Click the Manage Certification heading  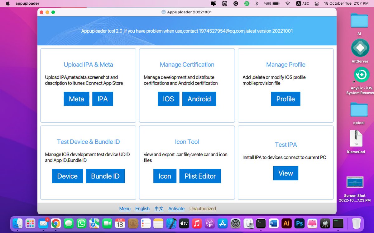click(x=187, y=65)
